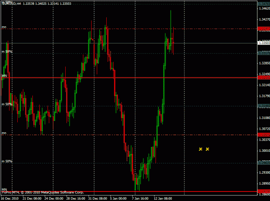Click the red price tag above 1.28600
This screenshot has width=270, height=201.
[x=264, y=191]
